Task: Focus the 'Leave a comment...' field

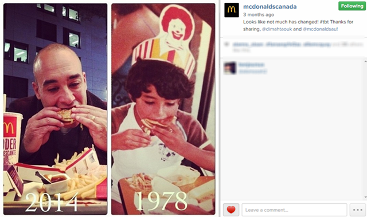Action: 294,210
